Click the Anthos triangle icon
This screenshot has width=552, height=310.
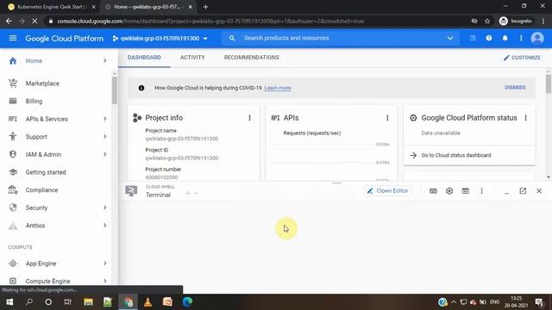click(x=13, y=226)
